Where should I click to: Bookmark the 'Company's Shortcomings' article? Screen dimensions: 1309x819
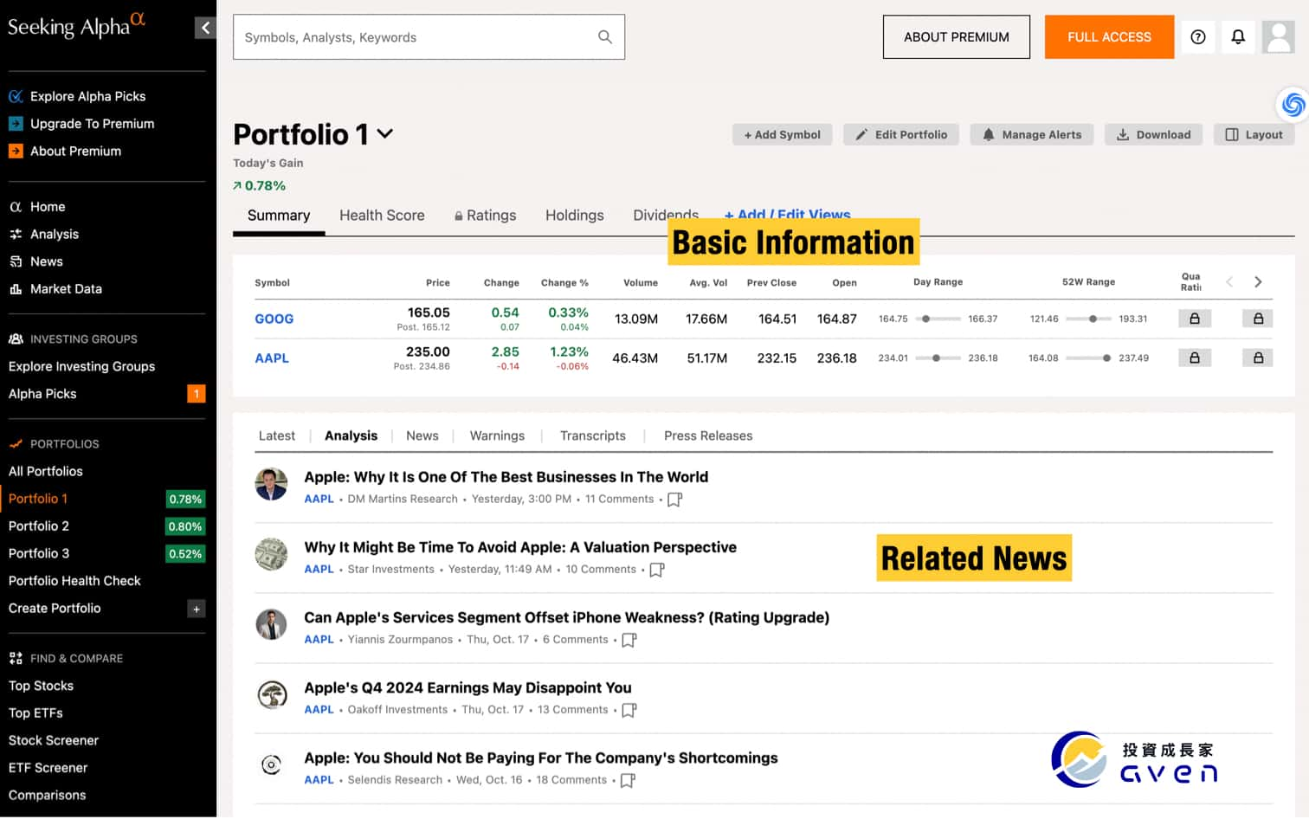click(629, 780)
